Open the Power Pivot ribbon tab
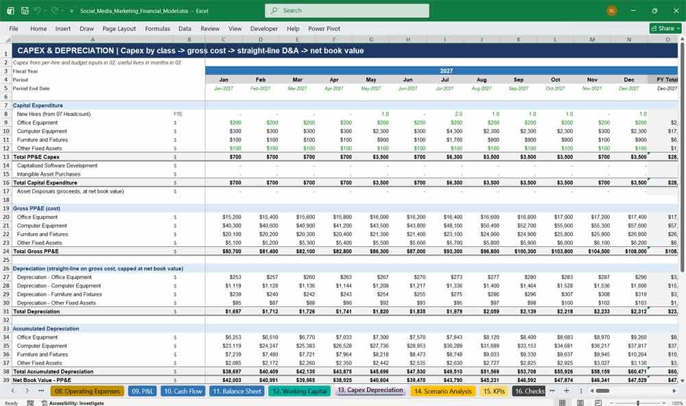 pos(324,28)
